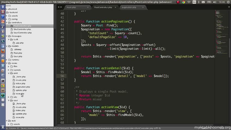Click the code minimap
231x130 pixels.
click(221, 32)
